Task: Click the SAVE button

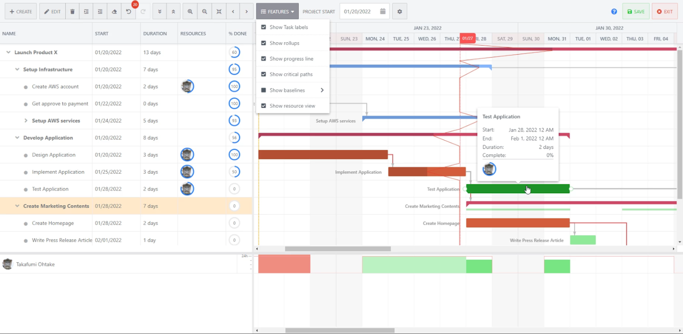Action: pos(635,11)
